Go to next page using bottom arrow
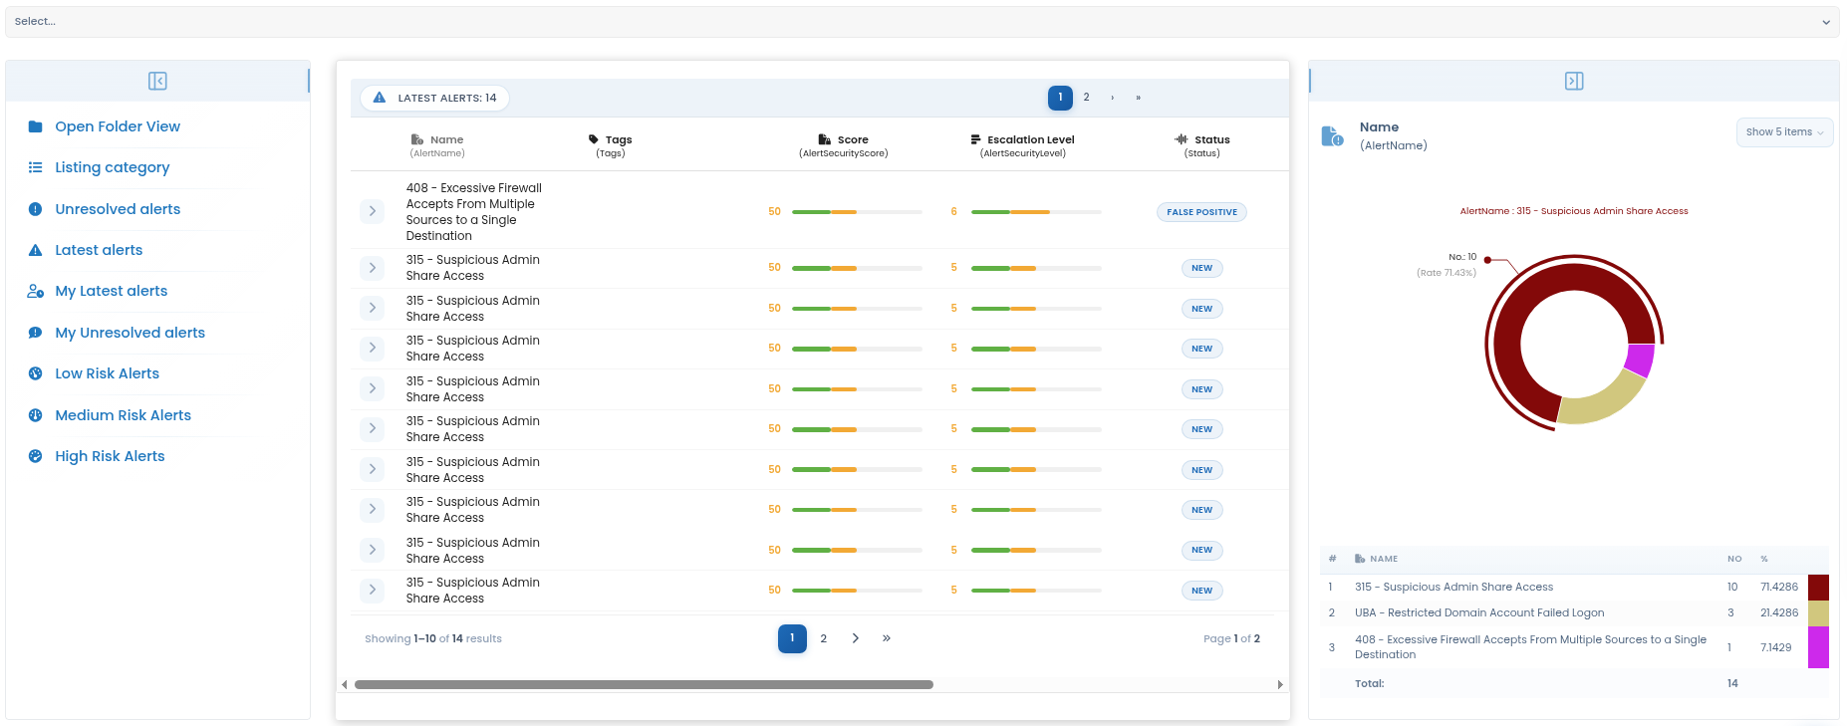 click(x=855, y=638)
